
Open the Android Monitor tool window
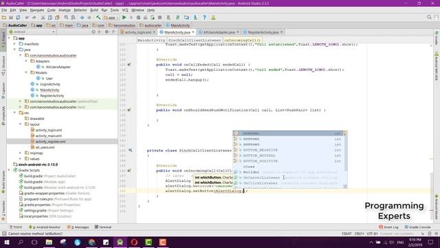(x=44, y=227)
